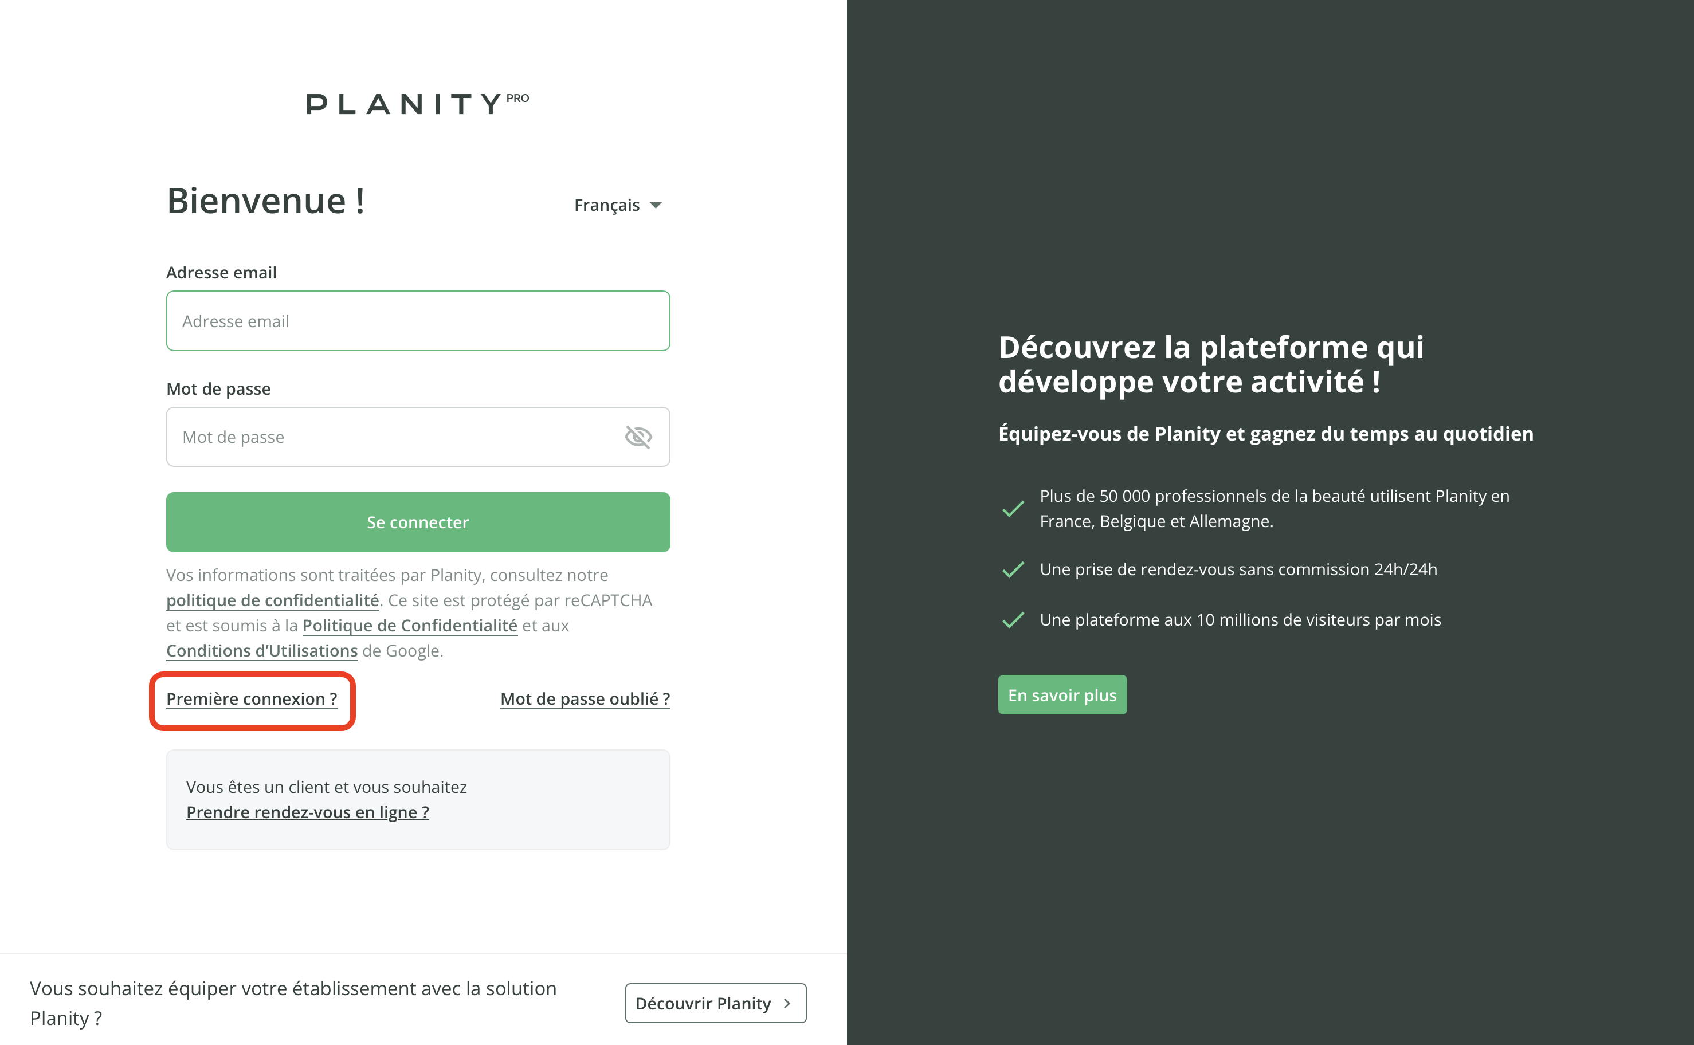Click into the Mot de passe field
The height and width of the screenshot is (1045, 1694).
[x=394, y=437]
